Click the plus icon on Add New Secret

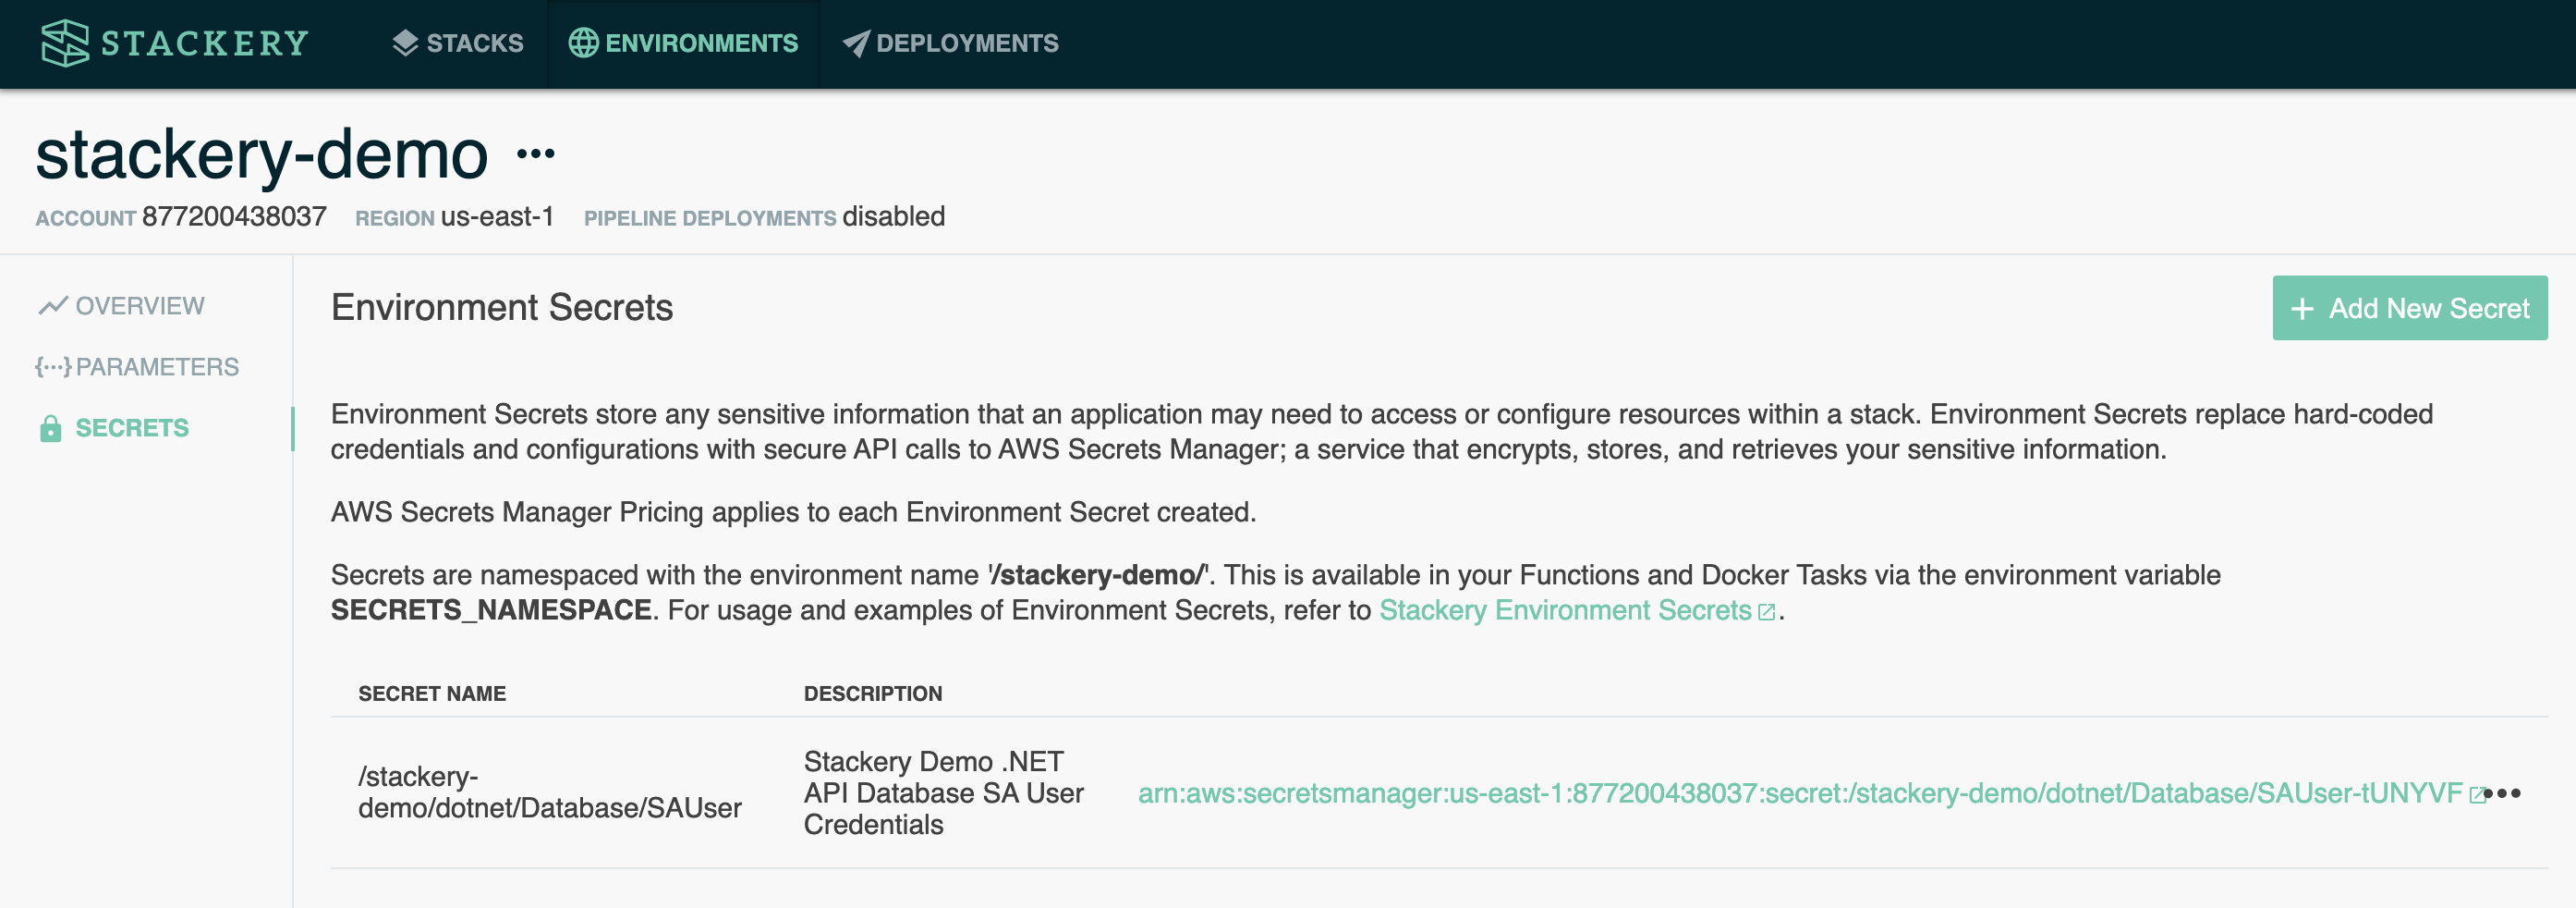(x=2302, y=310)
